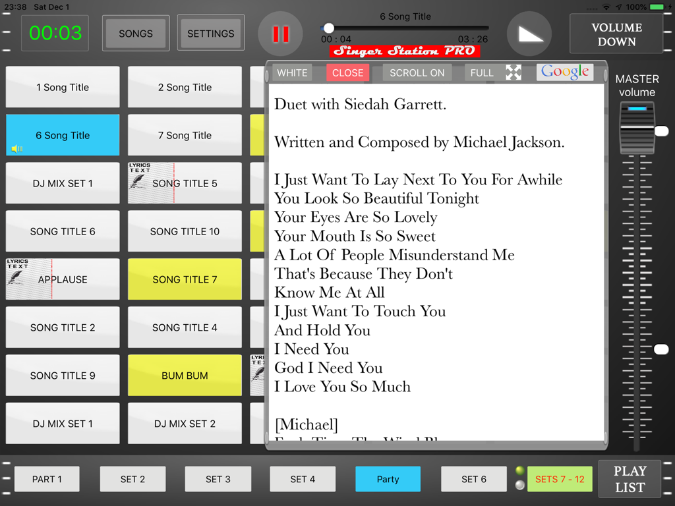Open the PLAY LIST

pyautogui.click(x=630, y=479)
